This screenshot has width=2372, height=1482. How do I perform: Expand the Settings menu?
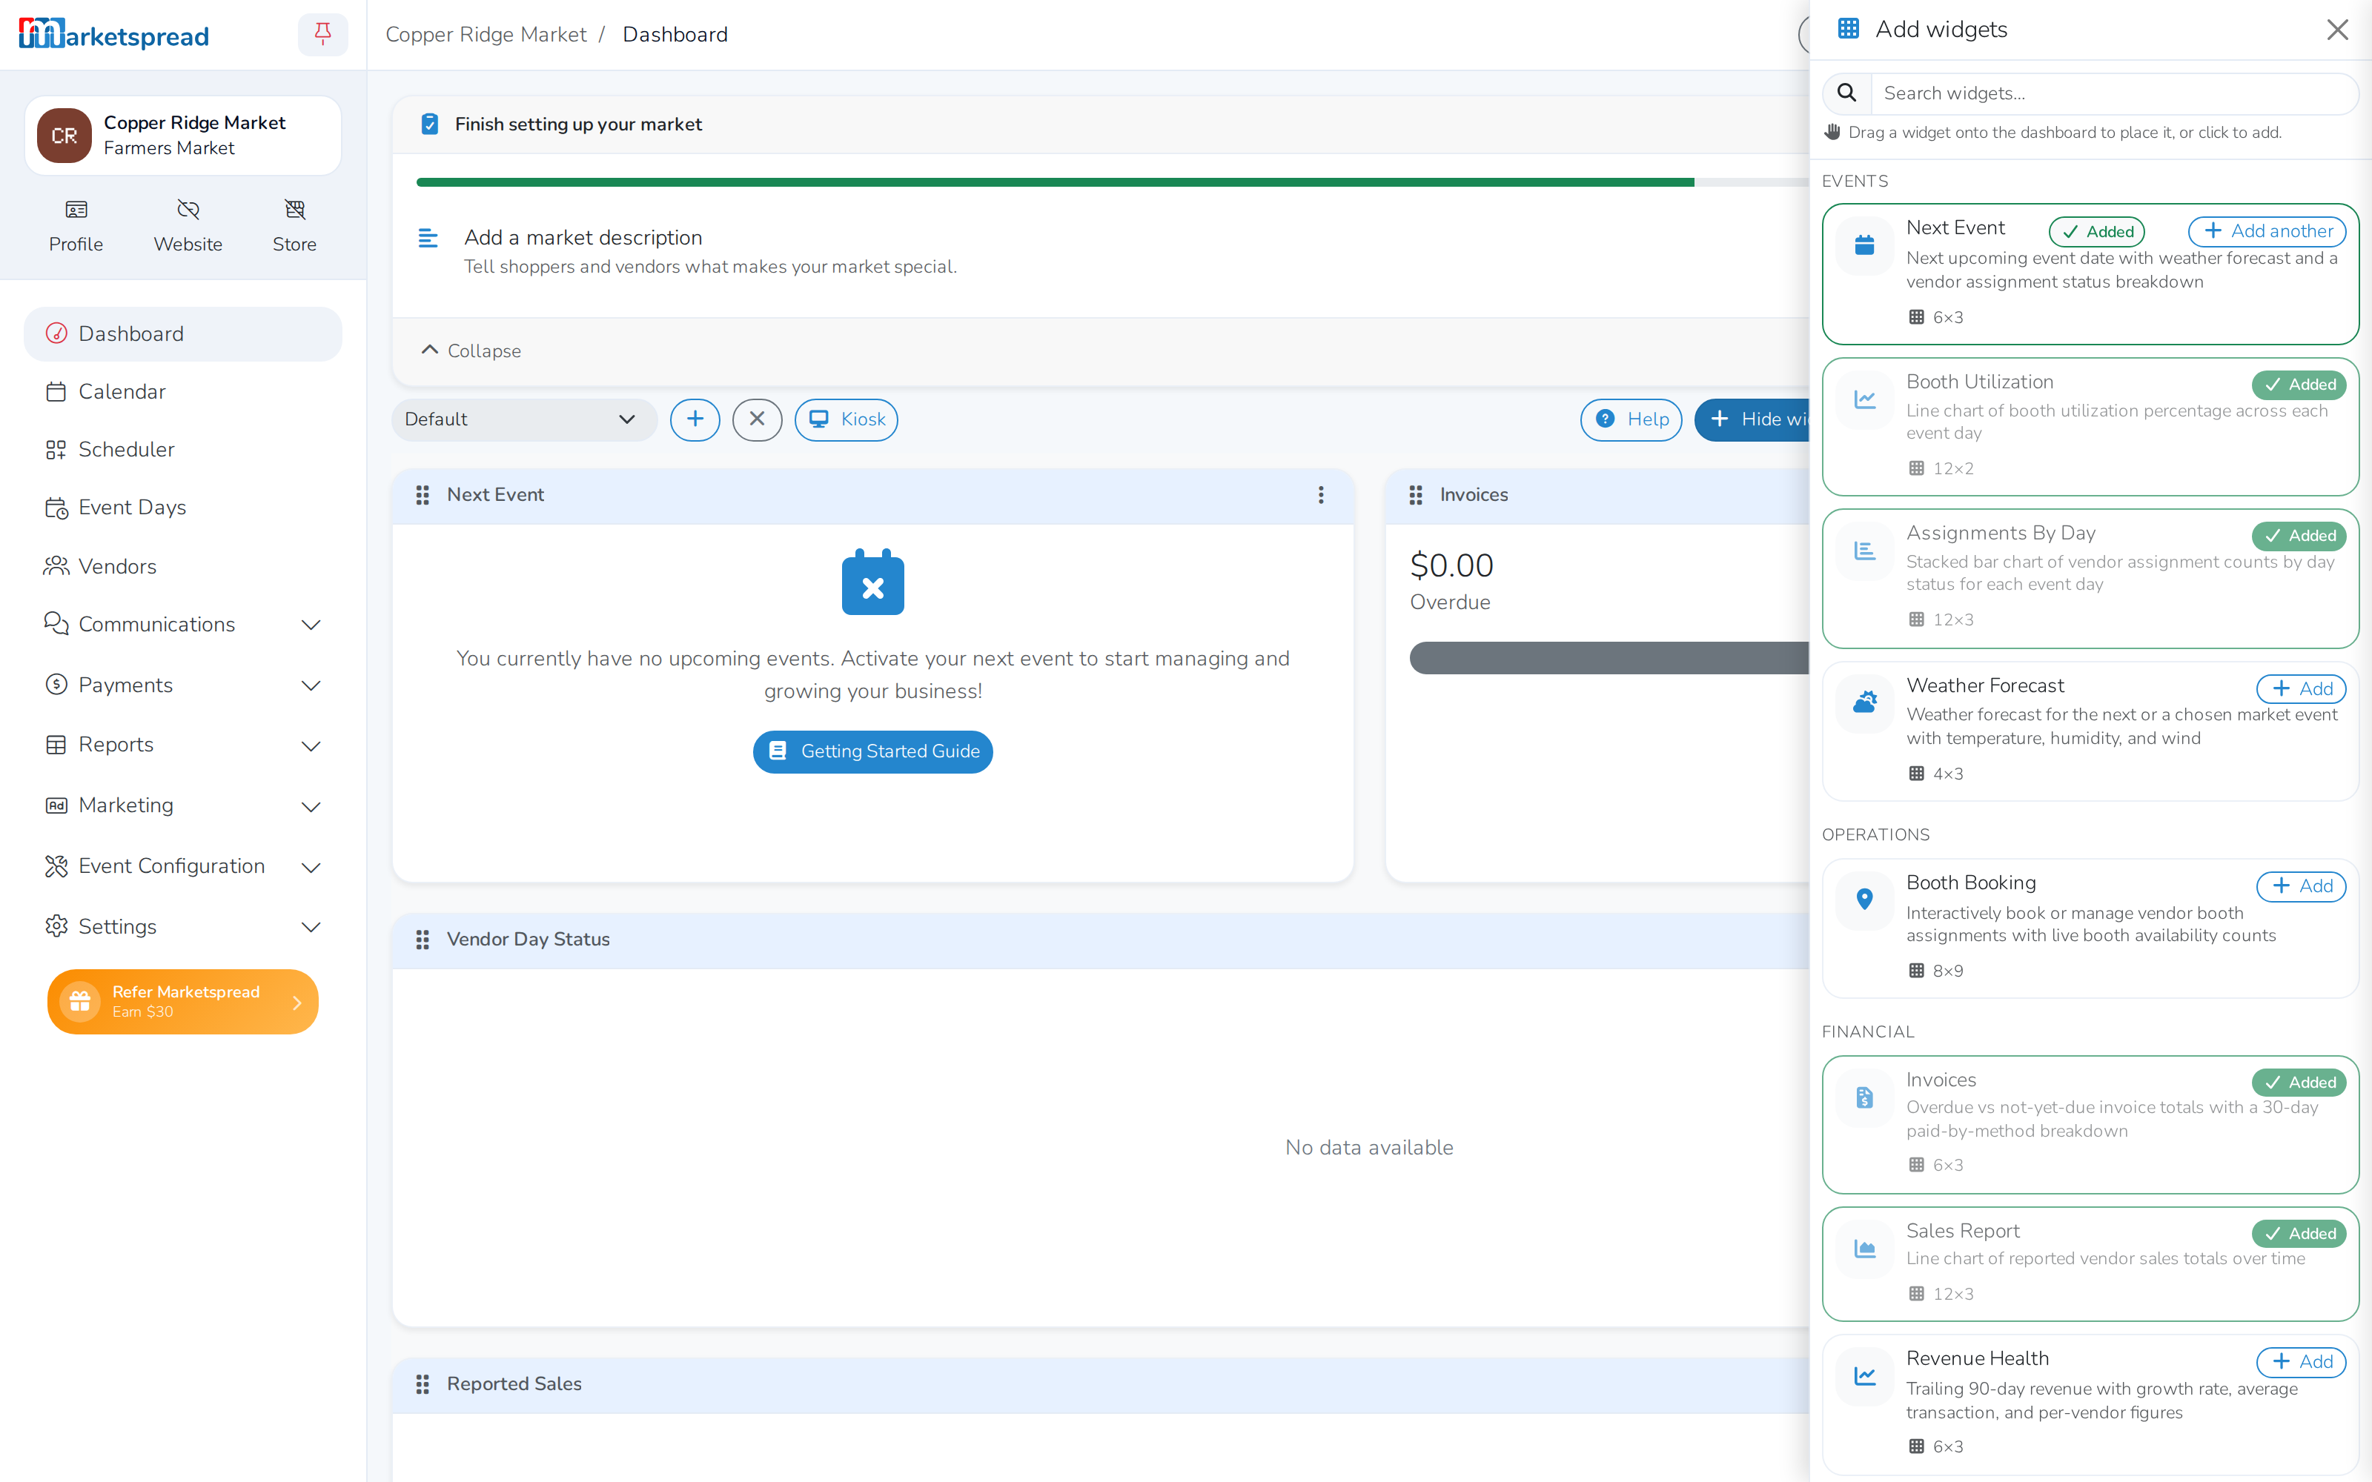coord(183,926)
